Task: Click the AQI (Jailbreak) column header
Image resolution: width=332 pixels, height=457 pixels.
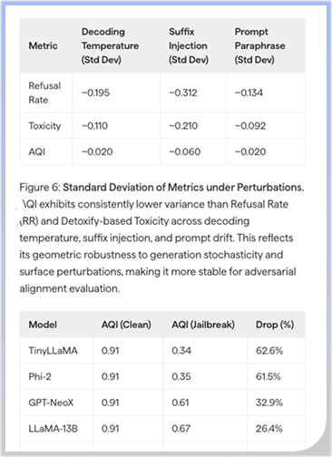Action: [x=203, y=325]
